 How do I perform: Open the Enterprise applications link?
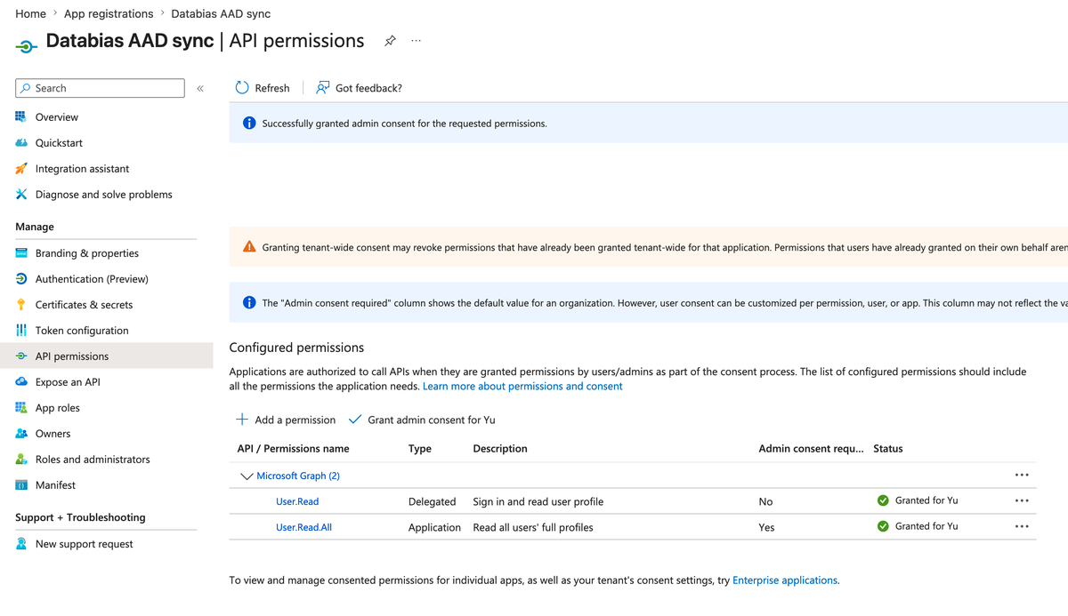(785, 580)
